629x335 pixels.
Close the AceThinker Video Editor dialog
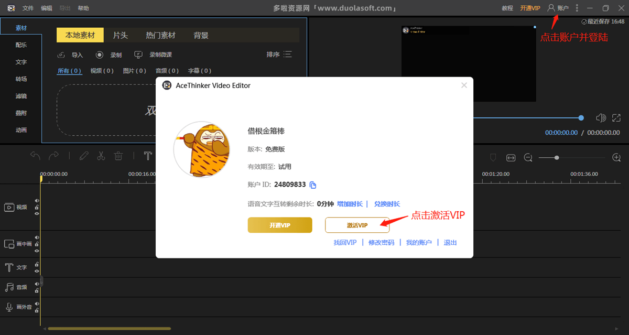point(464,85)
